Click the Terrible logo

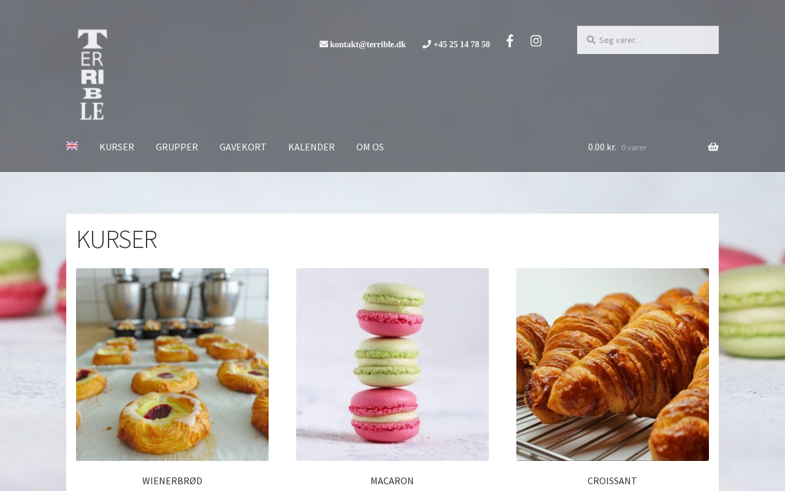pyautogui.click(x=93, y=75)
